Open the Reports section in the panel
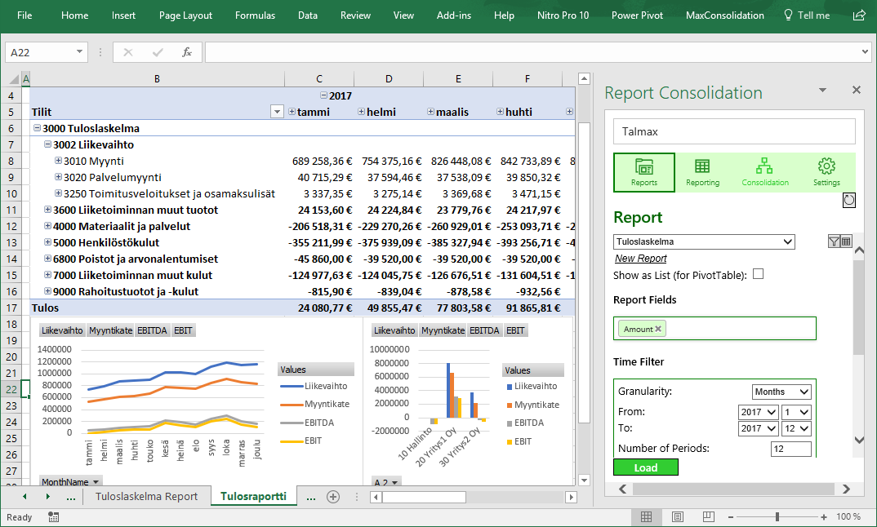 pos(644,172)
